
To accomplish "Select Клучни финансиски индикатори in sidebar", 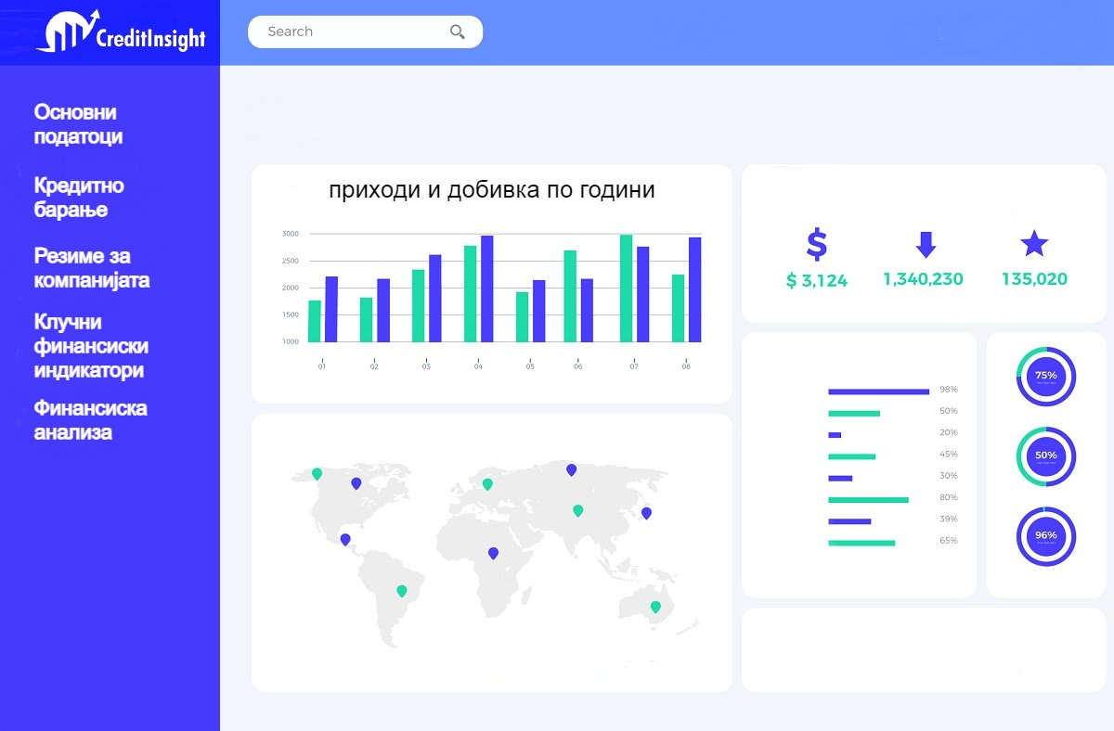I will point(90,346).
